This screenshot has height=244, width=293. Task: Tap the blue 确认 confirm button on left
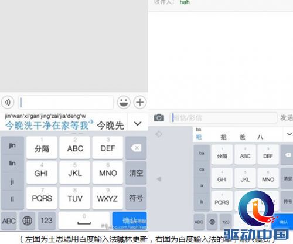tap(130, 221)
